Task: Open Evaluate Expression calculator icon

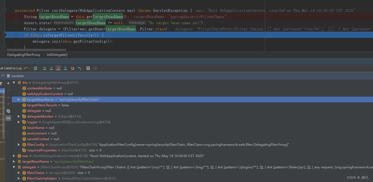Action: (88, 68)
